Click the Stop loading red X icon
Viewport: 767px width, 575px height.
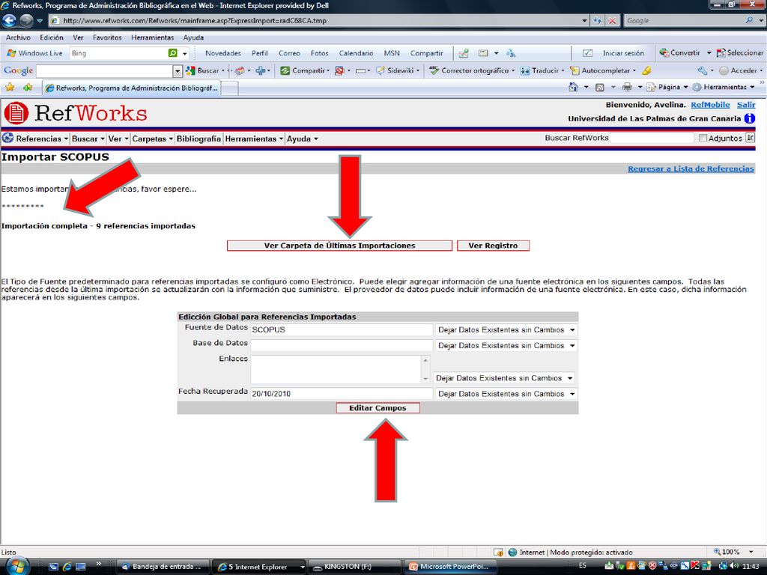(613, 20)
